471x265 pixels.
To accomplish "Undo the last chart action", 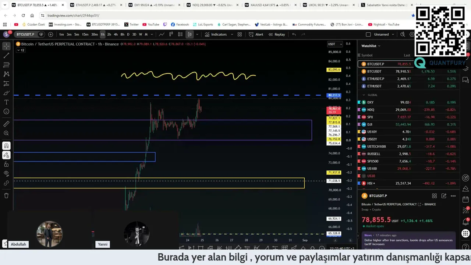I will [x=294, y=34].
